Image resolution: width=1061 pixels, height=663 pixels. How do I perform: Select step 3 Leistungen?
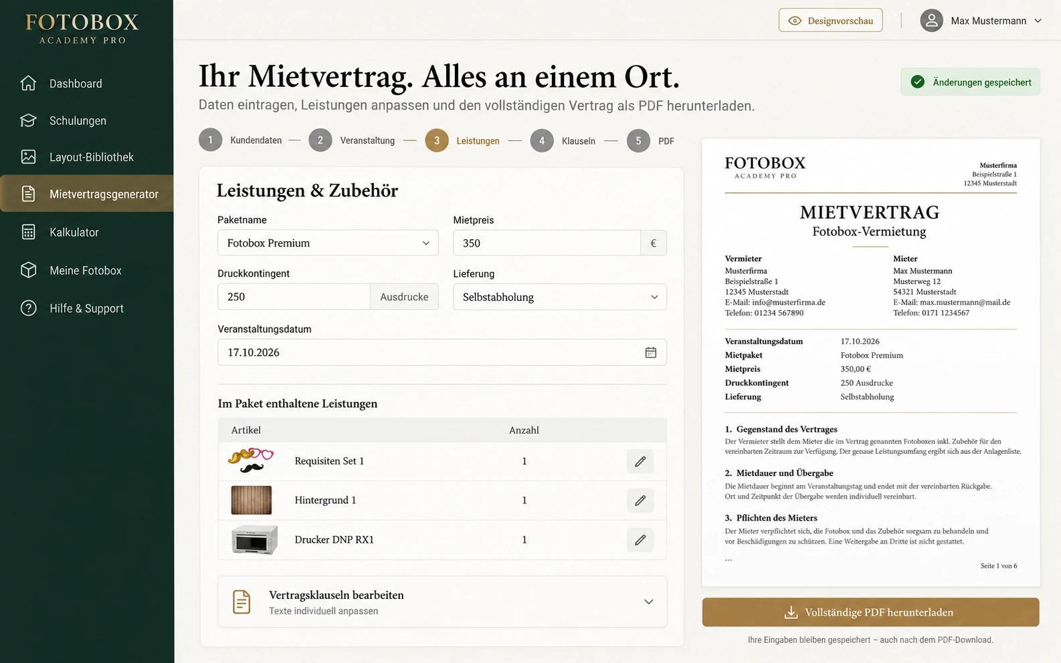click(x=462, y=140)
